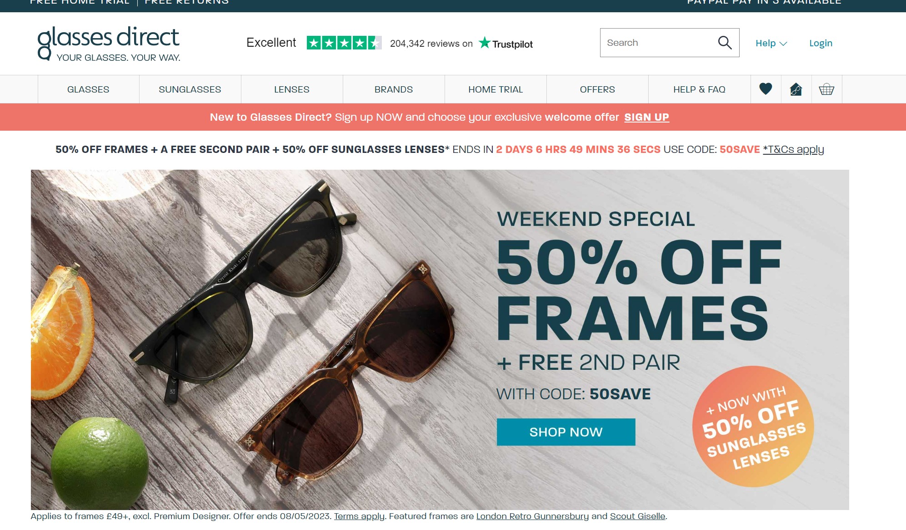The height and width of the screenshot is (530, 906).
Task: Open the shopping basket icon
Action: pyautogui.click(x=826, y=89)
